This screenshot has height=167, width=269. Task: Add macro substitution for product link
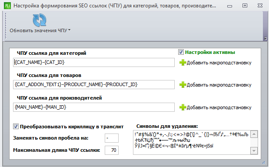(x=215, y=85)
